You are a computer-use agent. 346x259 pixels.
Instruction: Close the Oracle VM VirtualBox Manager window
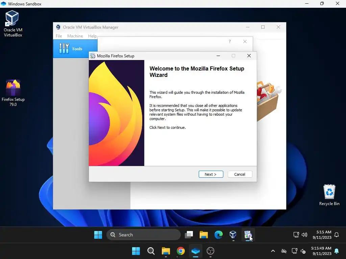point(278,27)
